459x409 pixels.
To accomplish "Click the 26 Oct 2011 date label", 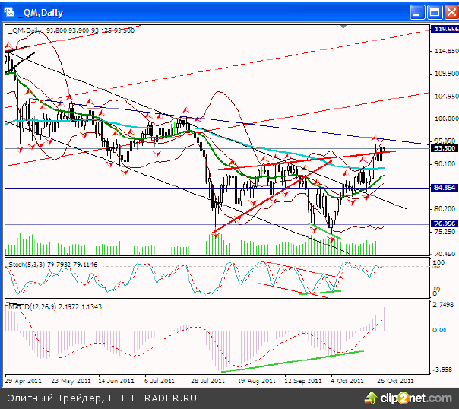I will pyautogui.click(x=396, y=379).
